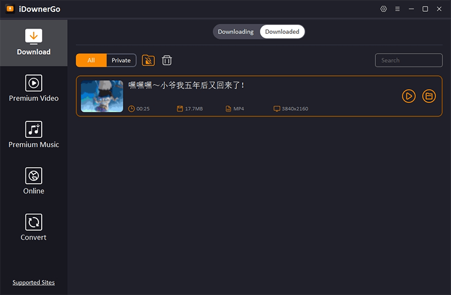The image size is (451, 295).
Task: Open the Premium Music section
Action: (x=34, y=135)
